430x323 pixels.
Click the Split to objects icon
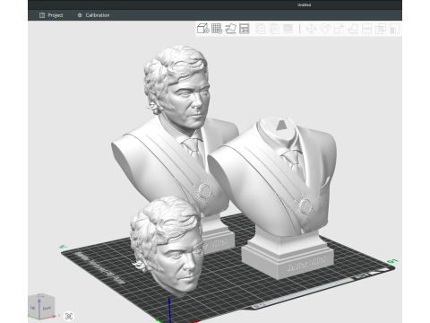[261, 29]
